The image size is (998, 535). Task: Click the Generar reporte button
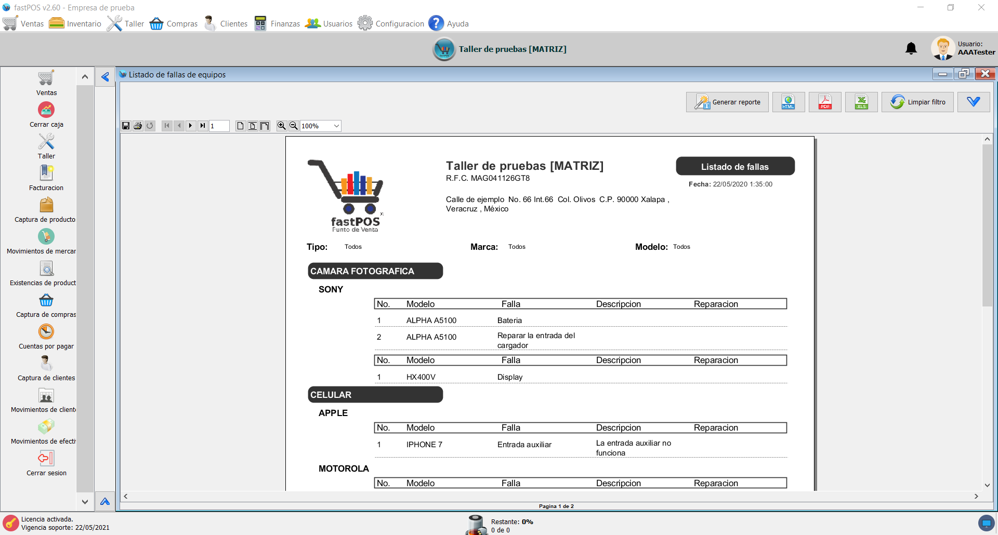727,102
